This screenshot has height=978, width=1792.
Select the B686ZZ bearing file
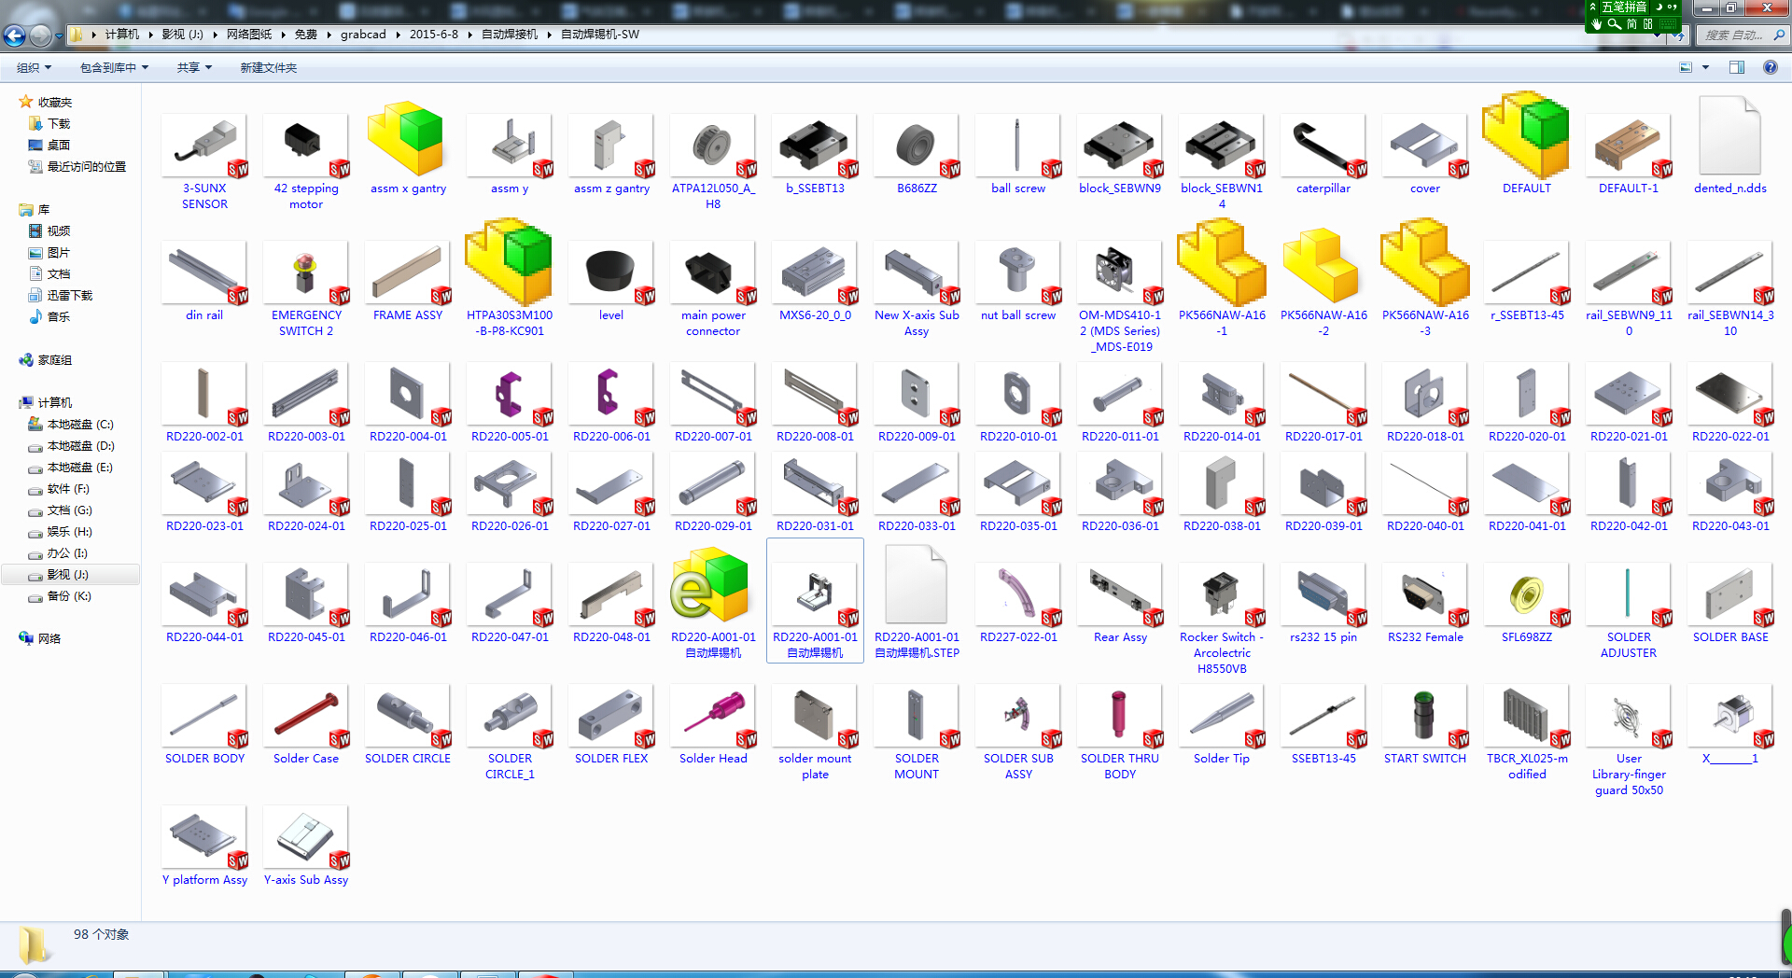click(x=917, y=151)
